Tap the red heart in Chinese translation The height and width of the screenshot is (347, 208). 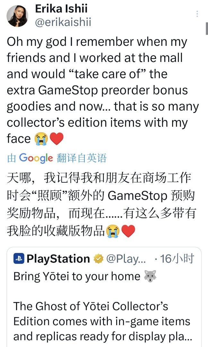click(x=128, y=231)
